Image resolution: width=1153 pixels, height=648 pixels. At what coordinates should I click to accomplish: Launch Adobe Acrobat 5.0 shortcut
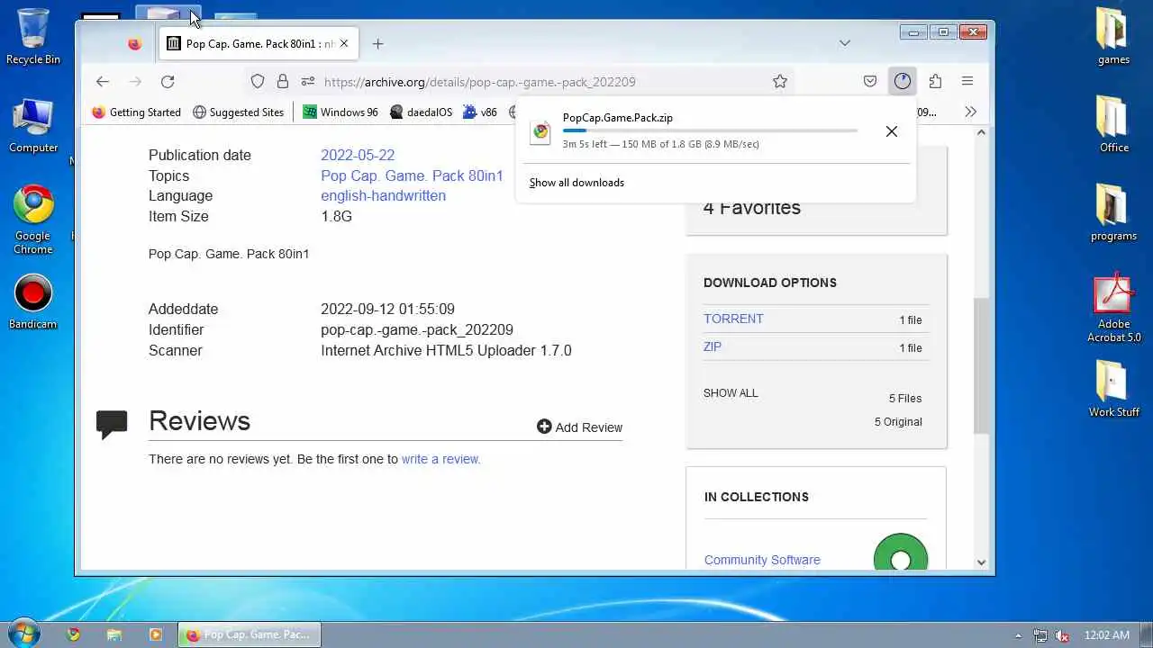click(1113, 308)
